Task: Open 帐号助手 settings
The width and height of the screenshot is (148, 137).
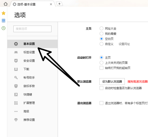Action: point(33,78)
